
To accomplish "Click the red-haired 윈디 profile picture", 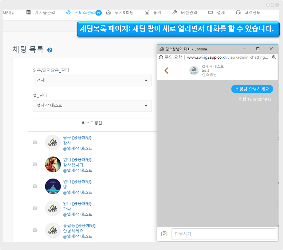I will coord(53,164).
